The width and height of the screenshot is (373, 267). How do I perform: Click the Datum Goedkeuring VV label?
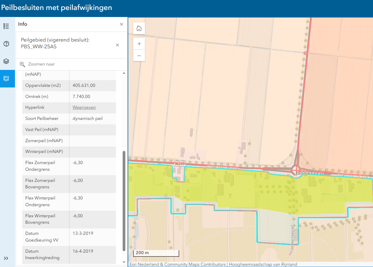[x=42, y=237]
